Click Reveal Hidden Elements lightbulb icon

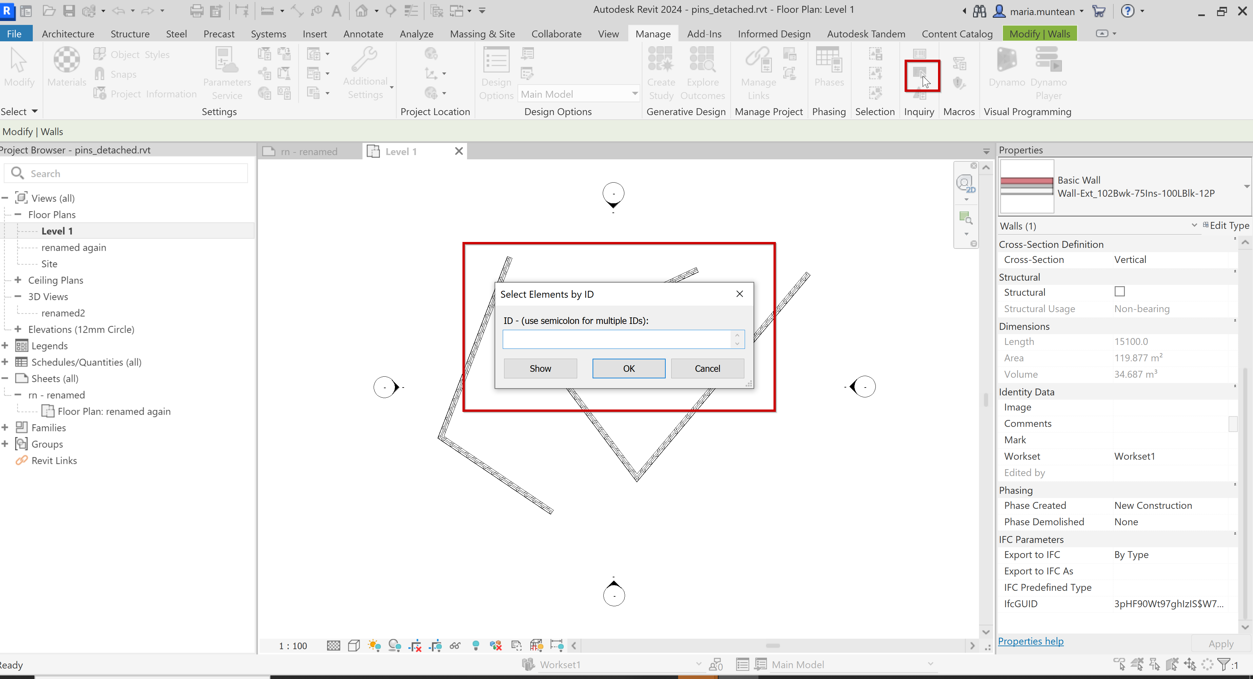pyautogui.click(x=476, y=646)
